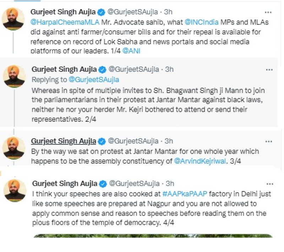The width and height of the screenshot is (284, 252).
Task: Open the image attached to the 4/4 tweet
Action: tap(153, 236)
